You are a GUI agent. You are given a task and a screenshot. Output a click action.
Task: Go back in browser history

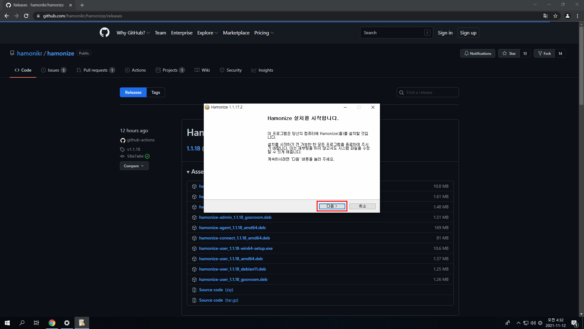7,16
